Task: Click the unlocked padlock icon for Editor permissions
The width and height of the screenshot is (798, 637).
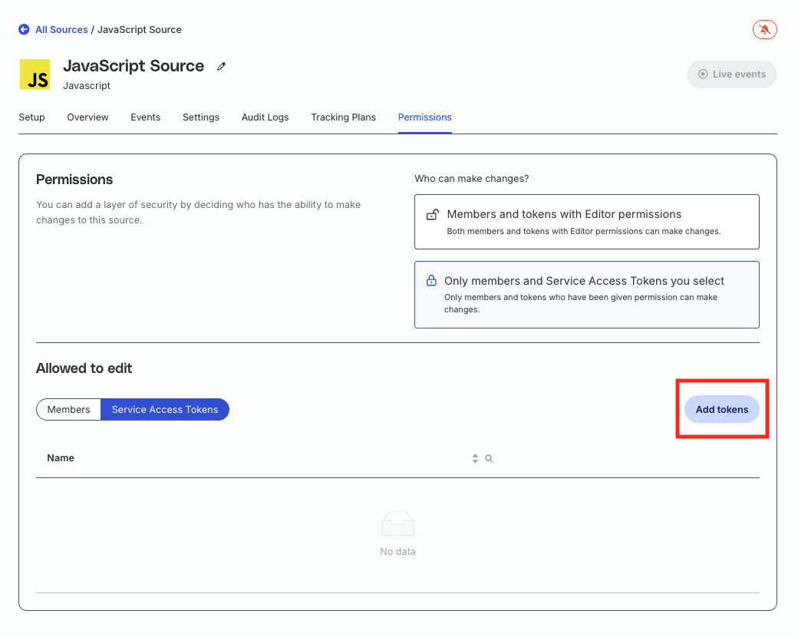Action: 432,214
